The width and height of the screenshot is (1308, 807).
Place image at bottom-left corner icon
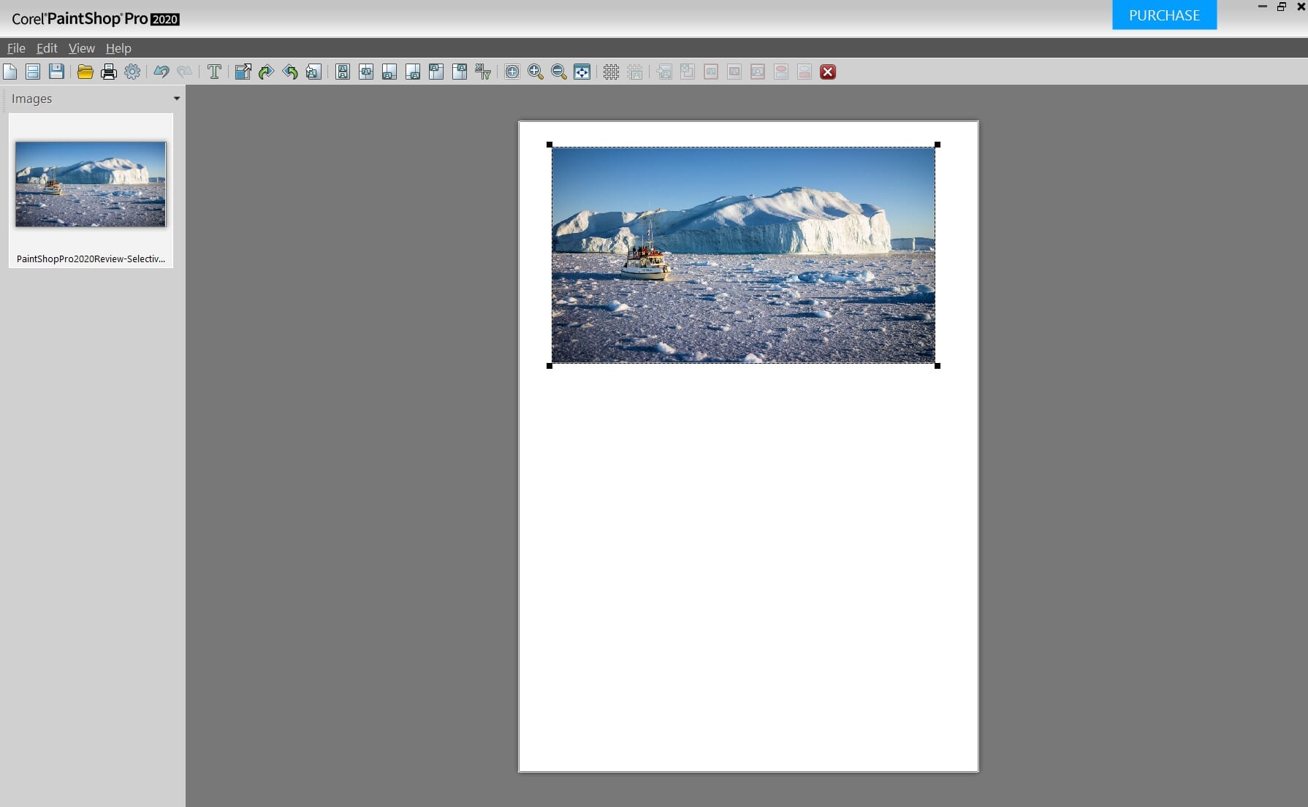coord(389,72)
